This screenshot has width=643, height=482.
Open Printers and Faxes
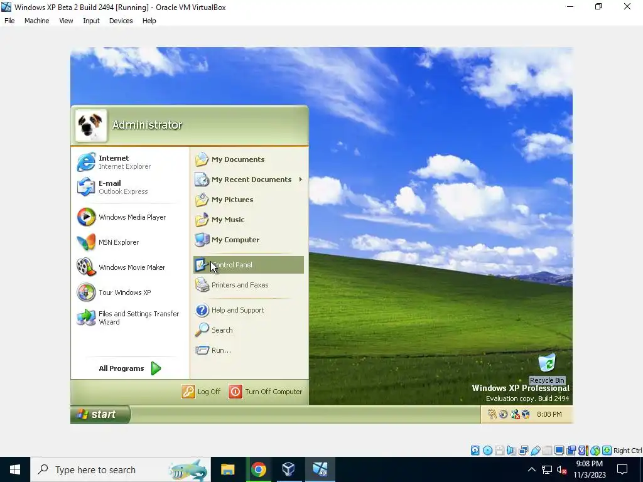[x=249, y=285]
